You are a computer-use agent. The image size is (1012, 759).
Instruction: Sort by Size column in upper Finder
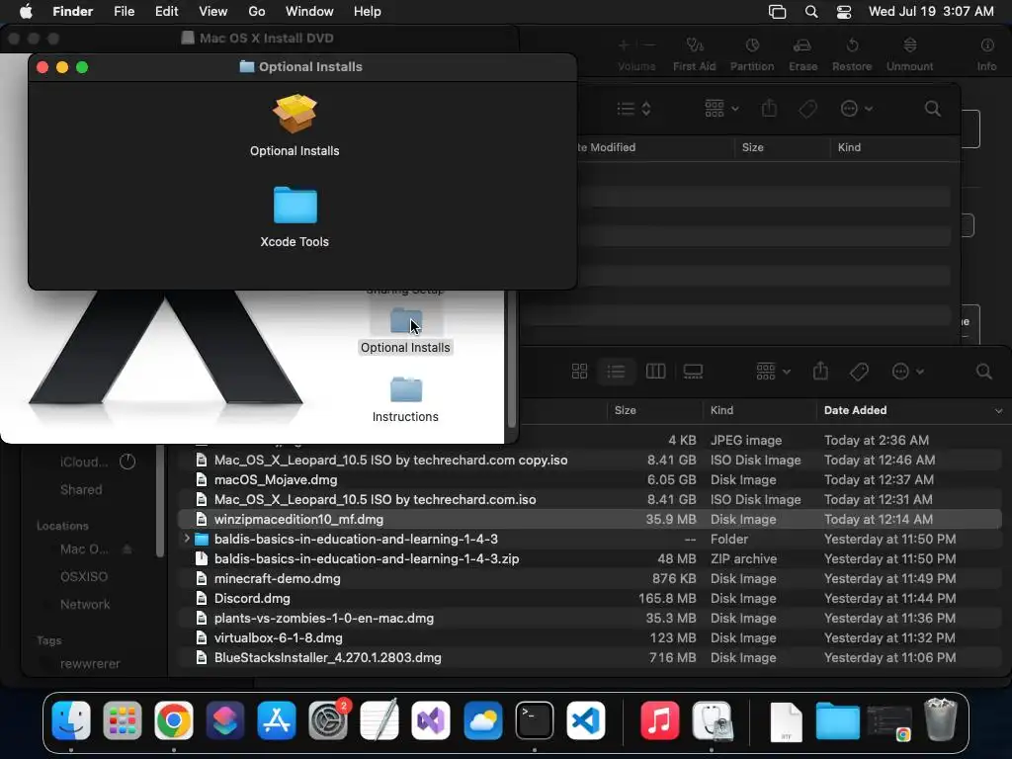pos(752,147)
